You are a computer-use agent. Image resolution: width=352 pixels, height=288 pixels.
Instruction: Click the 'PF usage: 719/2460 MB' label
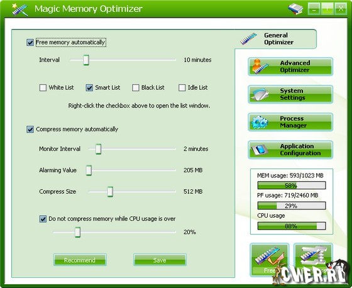pos(288,195)
